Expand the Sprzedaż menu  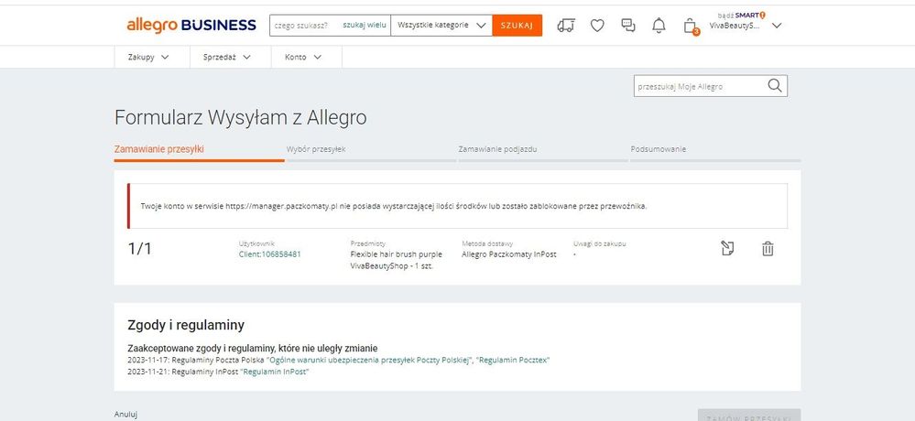(x=227, y=57)
